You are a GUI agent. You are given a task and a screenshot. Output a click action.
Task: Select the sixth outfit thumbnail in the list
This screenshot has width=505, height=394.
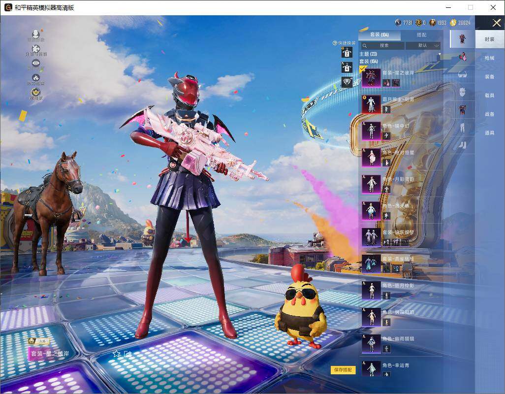(x=371, y=211)
